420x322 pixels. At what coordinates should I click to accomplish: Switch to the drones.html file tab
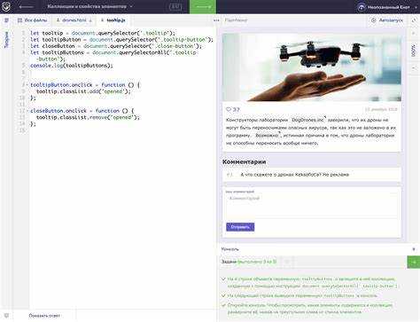[x=74, y=20]
